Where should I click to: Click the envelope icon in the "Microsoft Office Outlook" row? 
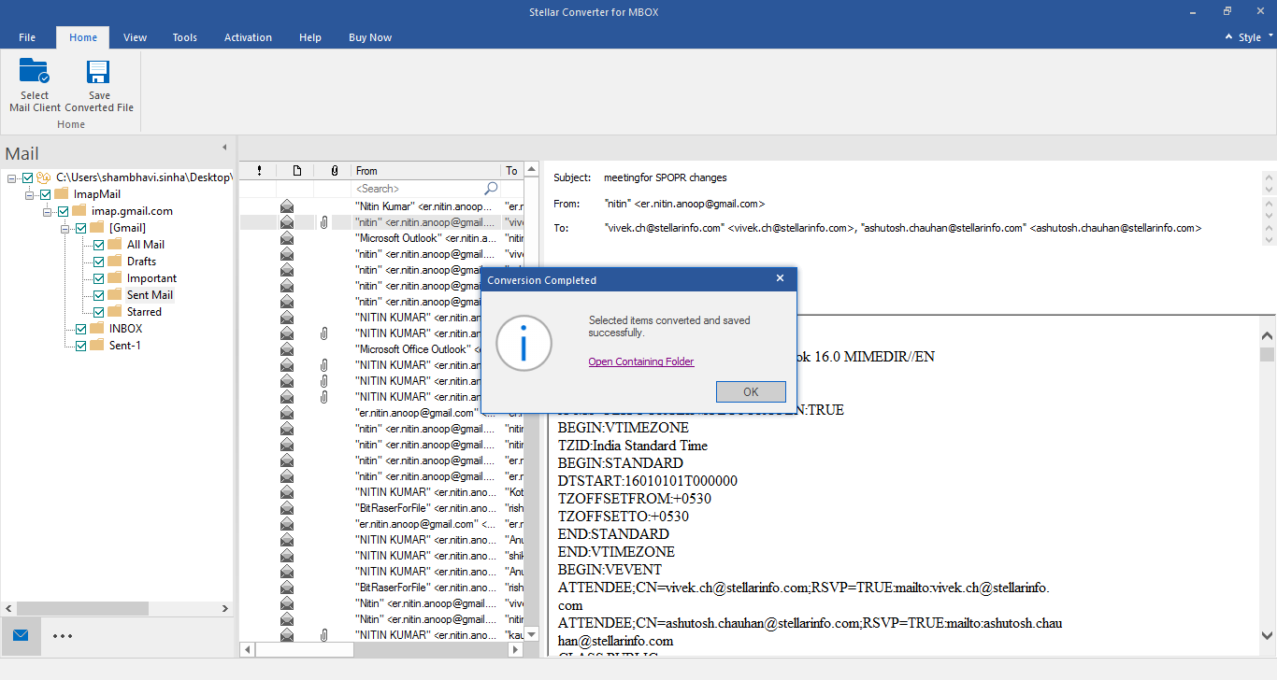[287, 349]
